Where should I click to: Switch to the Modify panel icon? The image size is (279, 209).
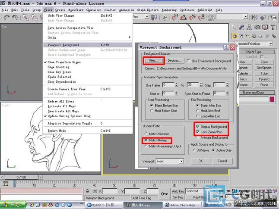click(x=241, y=27)
